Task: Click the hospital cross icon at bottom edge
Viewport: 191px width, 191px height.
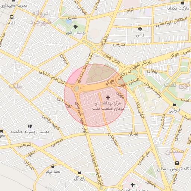Action: (132, 185)
